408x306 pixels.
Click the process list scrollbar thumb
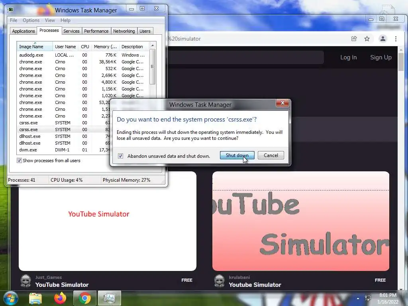[153, 67]
